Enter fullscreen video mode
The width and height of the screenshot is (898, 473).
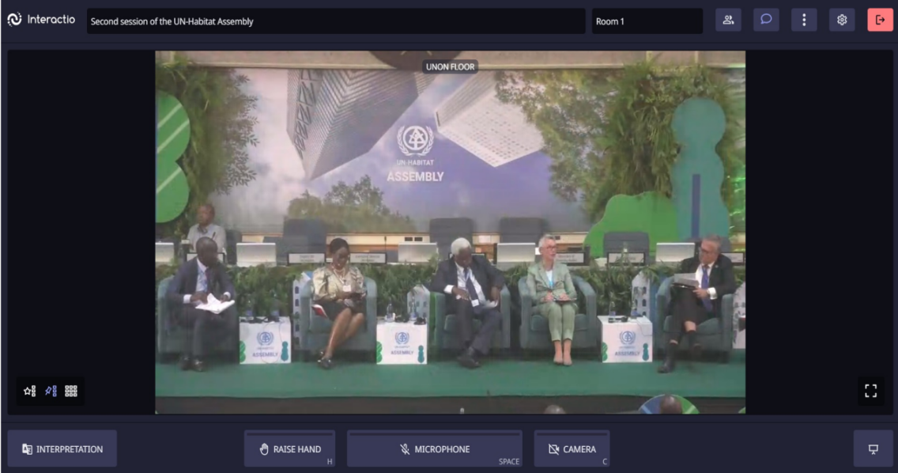[870, 391]
